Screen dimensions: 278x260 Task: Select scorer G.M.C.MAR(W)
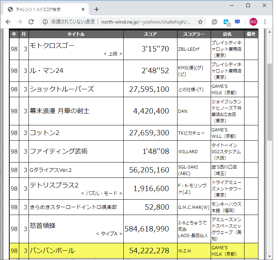click(x=194, y=207)
